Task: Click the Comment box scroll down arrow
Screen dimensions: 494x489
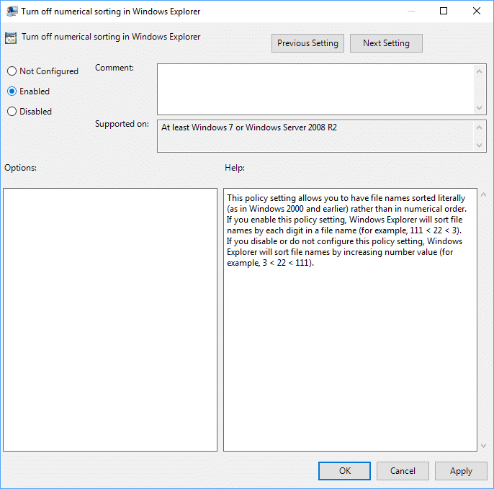Action: tap(479, 108)
